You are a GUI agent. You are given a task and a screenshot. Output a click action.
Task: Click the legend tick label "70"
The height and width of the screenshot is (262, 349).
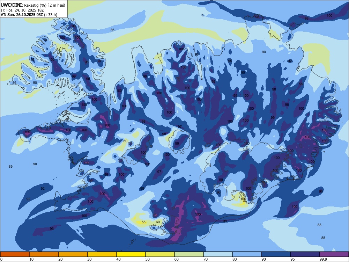[206, 259]
